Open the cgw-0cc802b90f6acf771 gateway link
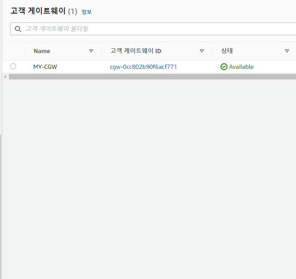Viewport: 296px width, 279px height. [143, 67]
